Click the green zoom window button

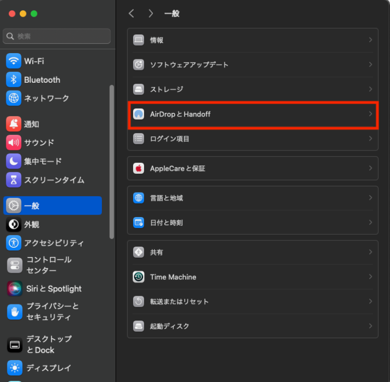click(34, 14)
